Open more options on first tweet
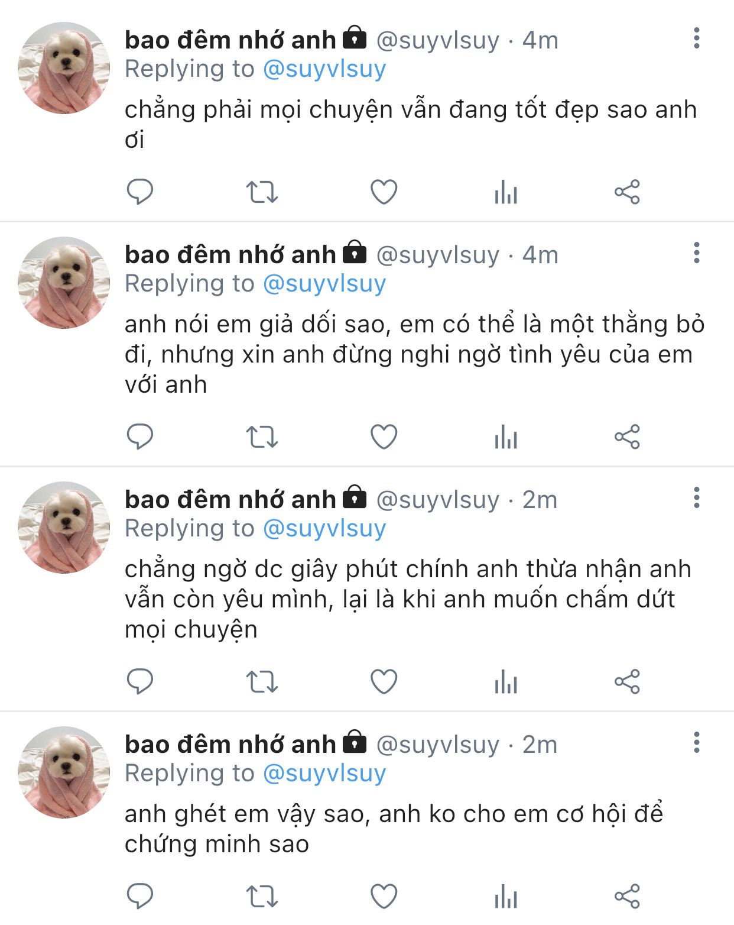734x925 pixels. pos(697,38)
